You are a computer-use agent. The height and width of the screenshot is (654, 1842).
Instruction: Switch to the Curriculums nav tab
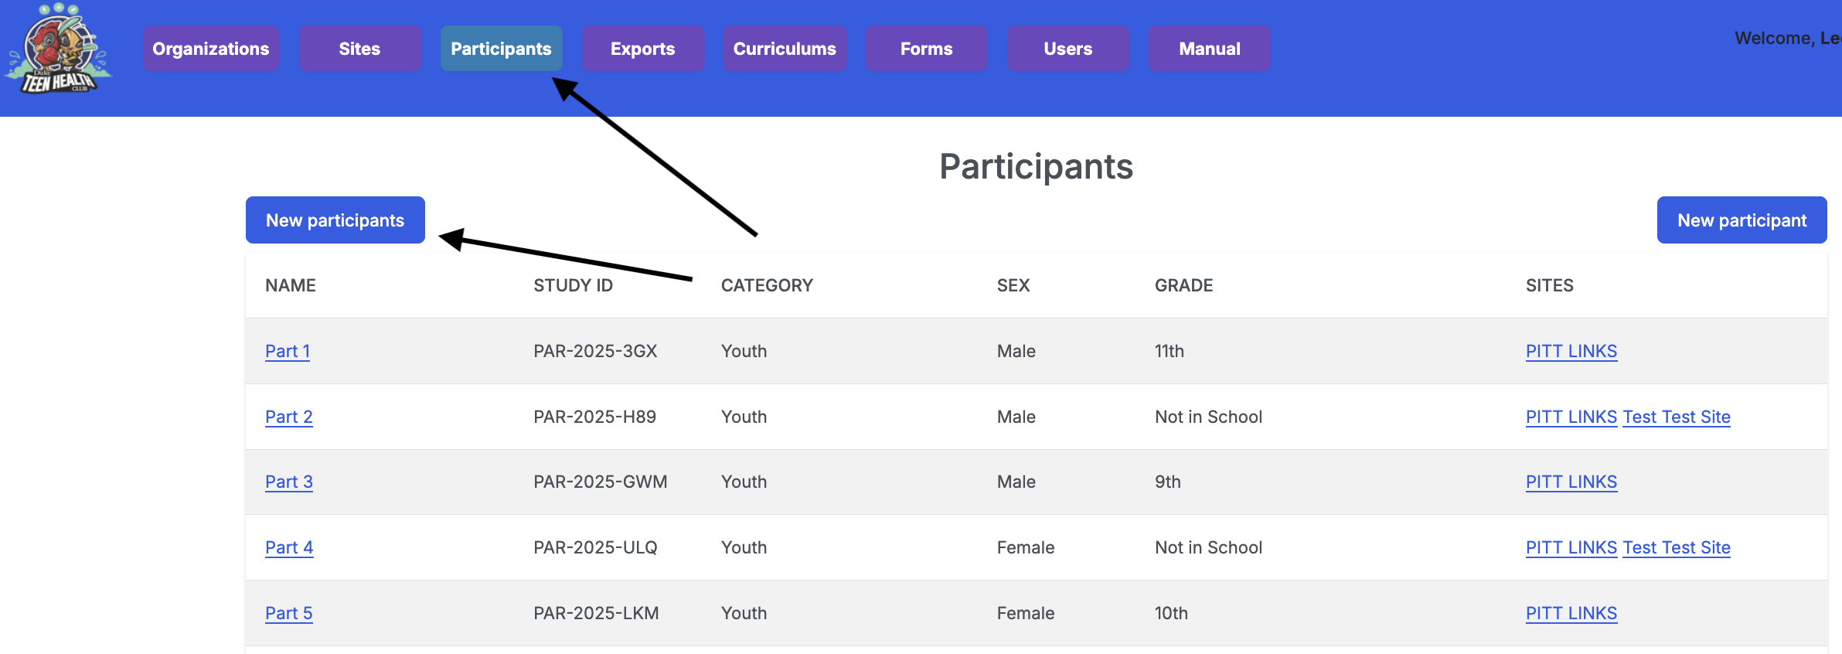point(785,49)
